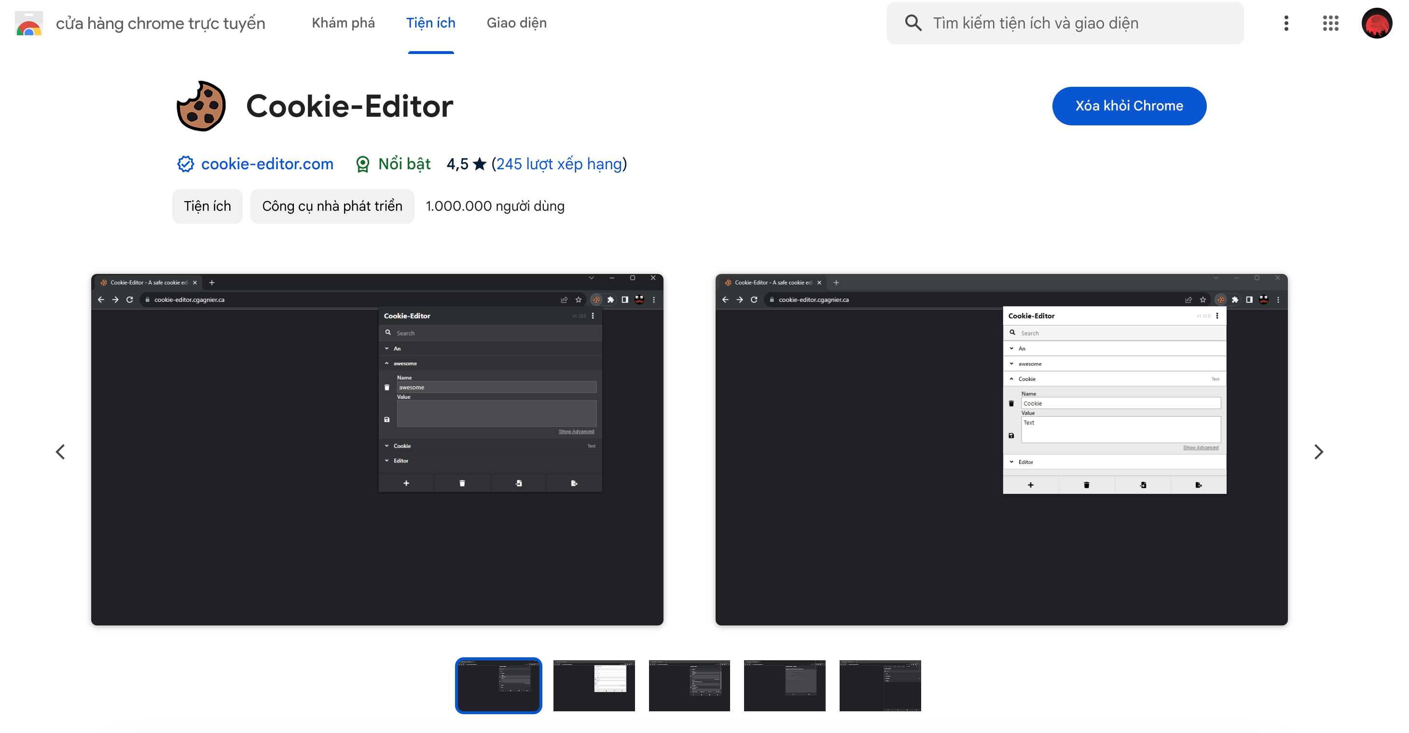1409x733 pixels.
Task: Open the profile avatar account menu
Action: (1376, 23)
